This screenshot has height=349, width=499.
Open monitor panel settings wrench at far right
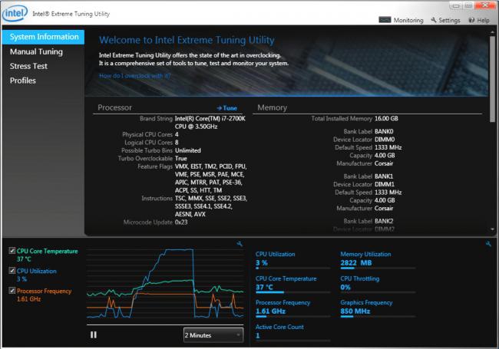tap(488, 244)
